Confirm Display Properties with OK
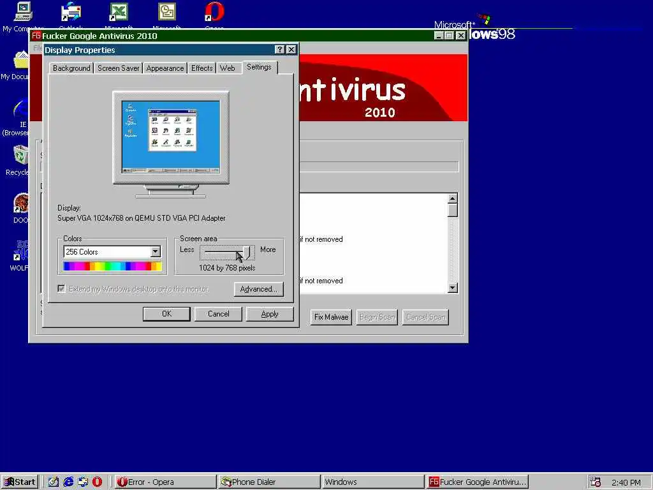The height and width of the screenshot is (490, 653). point(166,314)
